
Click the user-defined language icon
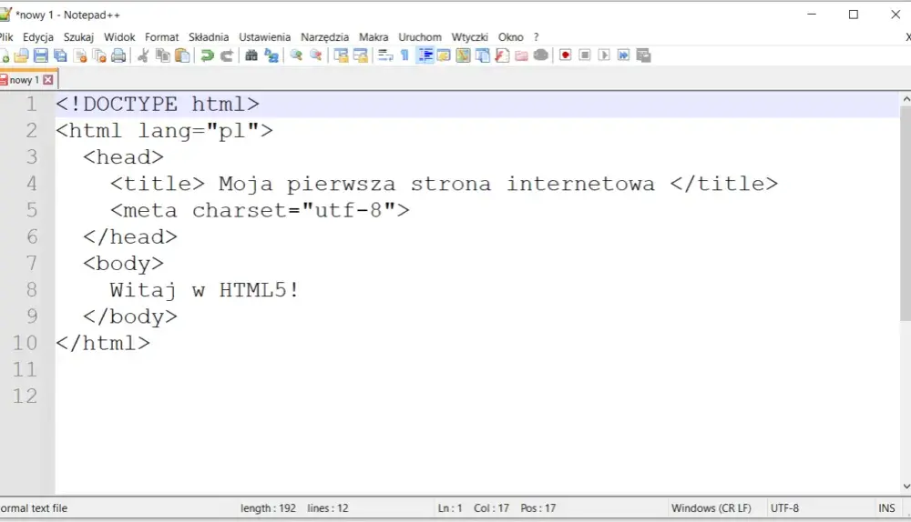point(444,55)
